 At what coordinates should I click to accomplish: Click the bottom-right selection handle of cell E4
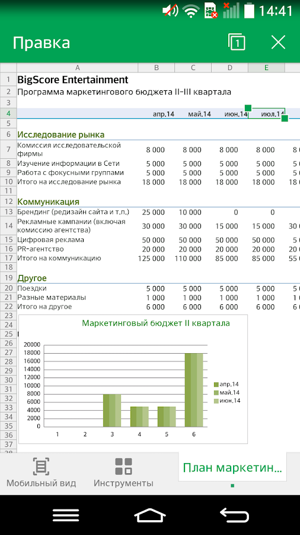[285, 118]
